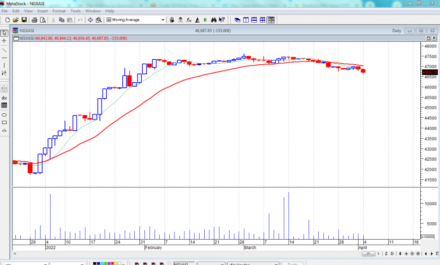Open the Insert menu
440x265 pixels.
(42, 11)
